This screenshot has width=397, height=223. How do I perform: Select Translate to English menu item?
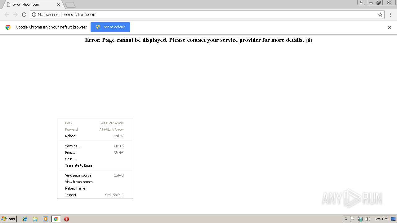click(95, 165)
